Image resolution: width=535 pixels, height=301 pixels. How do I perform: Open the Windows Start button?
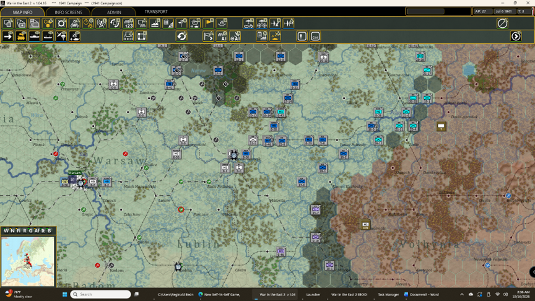(x=64, y=294)
